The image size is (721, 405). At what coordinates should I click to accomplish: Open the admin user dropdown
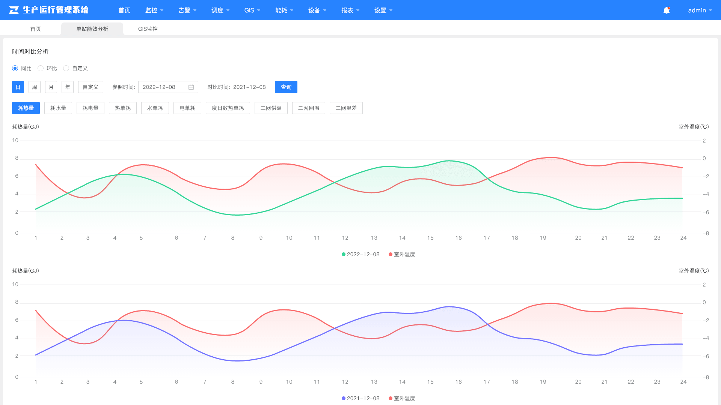[700, 10]
